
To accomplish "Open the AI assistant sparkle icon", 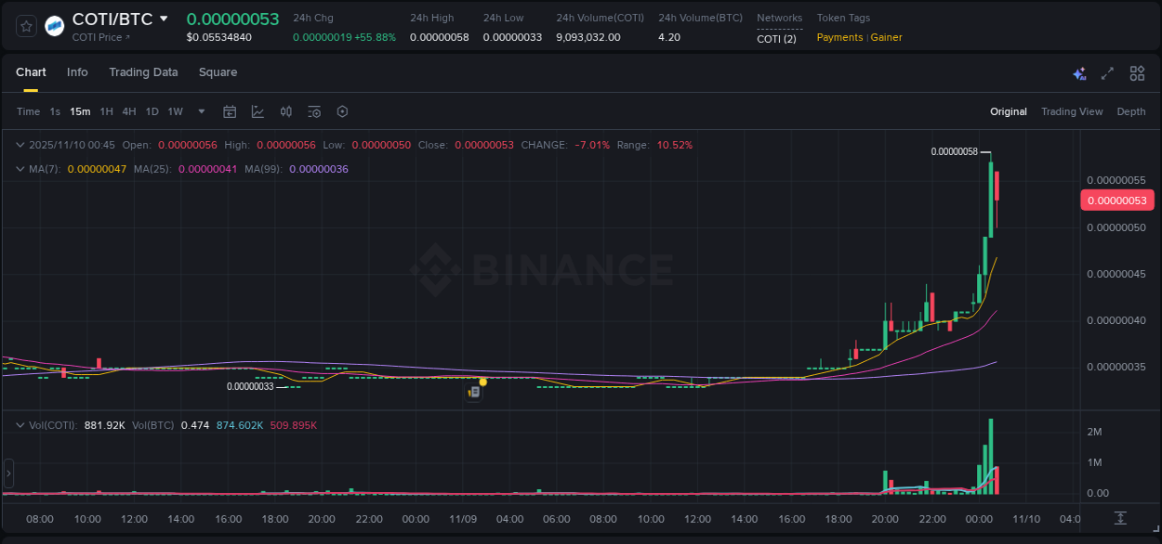I will 1078,72.
